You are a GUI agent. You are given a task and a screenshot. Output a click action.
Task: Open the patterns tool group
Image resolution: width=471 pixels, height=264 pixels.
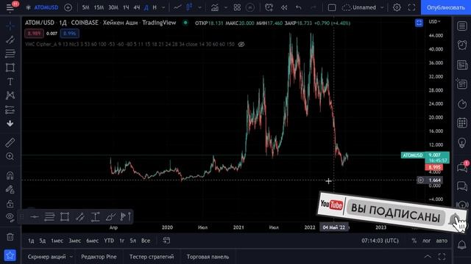(x=10, y=95)
